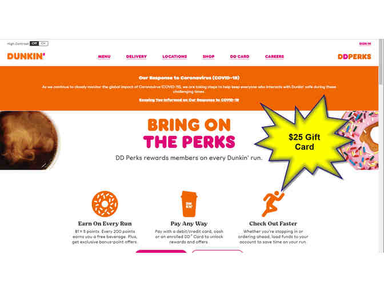The height and width of the screenshot is (291, 384).
Task: Click the running person icon
Action: pos(273,204)
